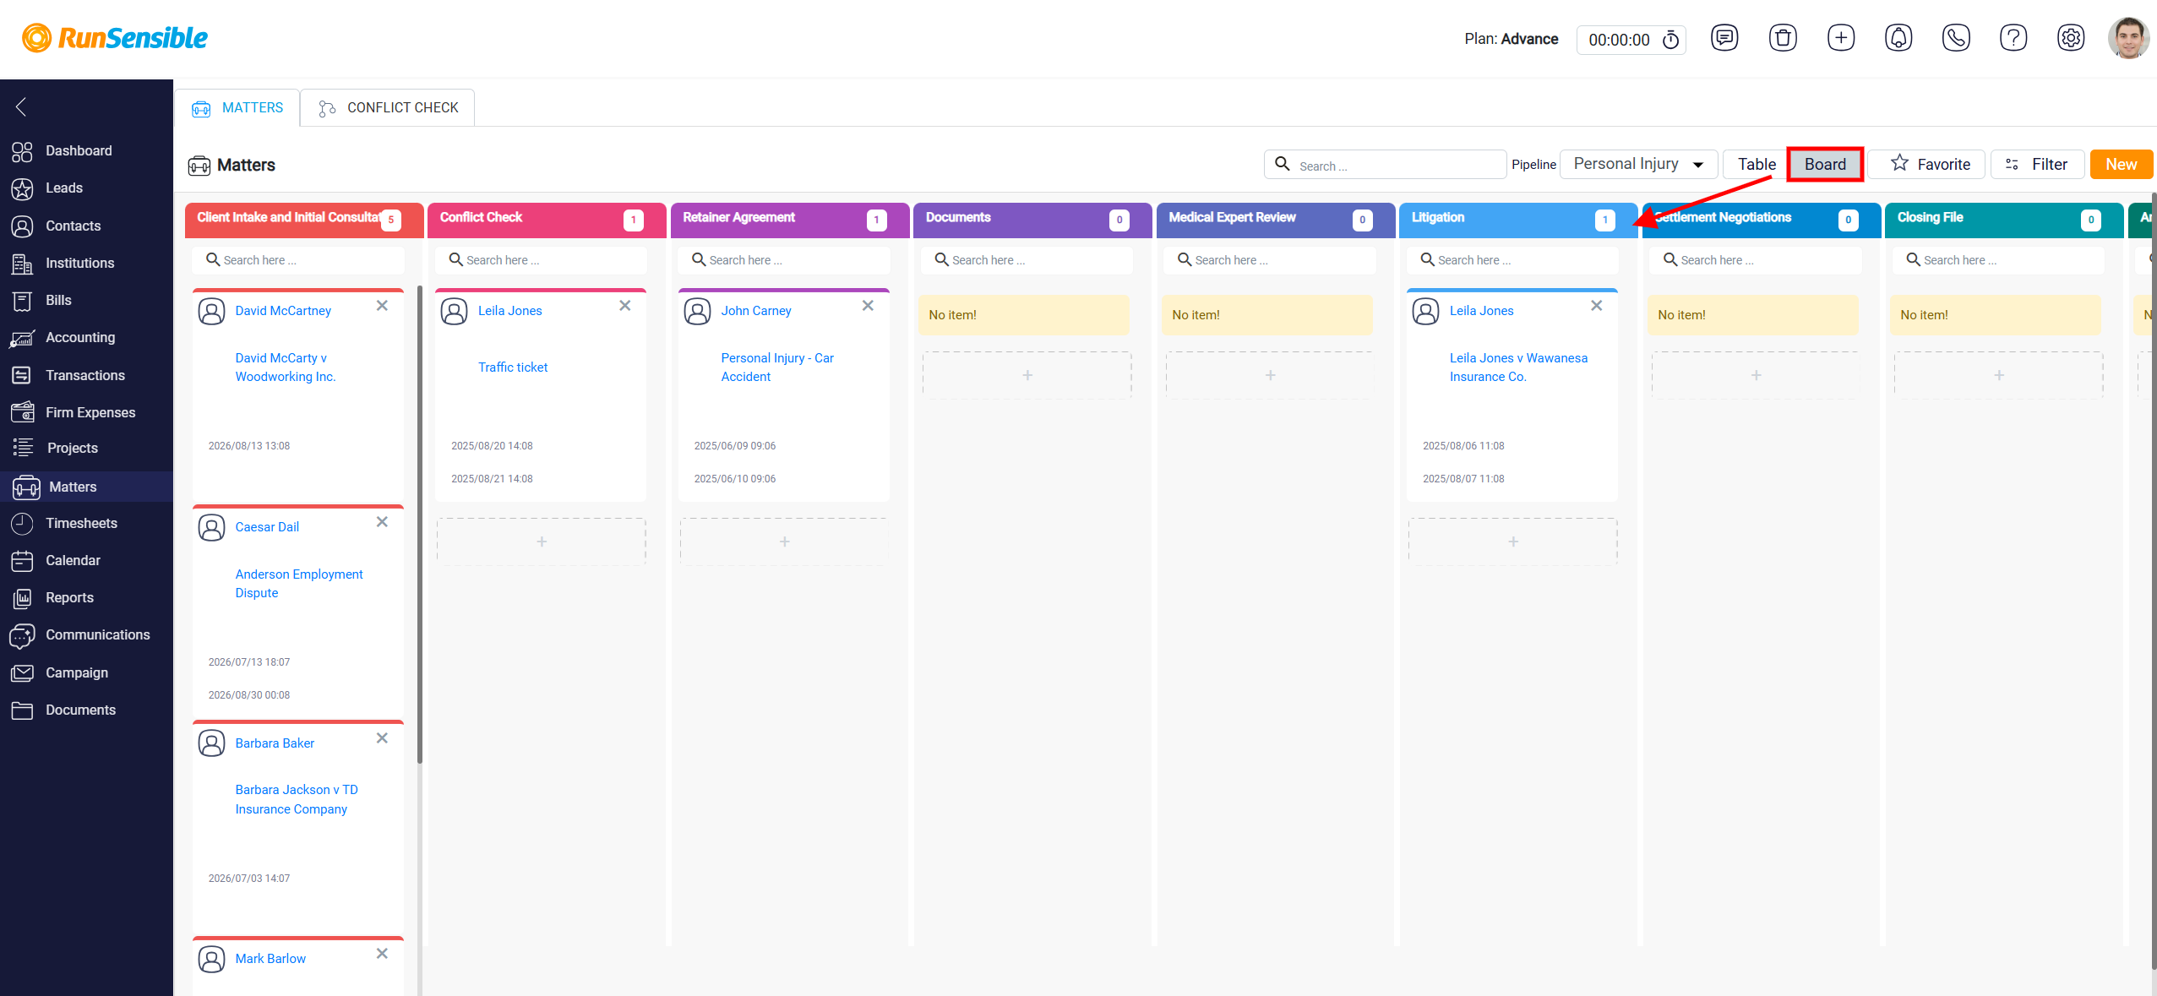Image resolution: width=2157 pixels, height=996 pixels.
Task: Open the trash bin icon in header
Action: tap(1783, 38)
